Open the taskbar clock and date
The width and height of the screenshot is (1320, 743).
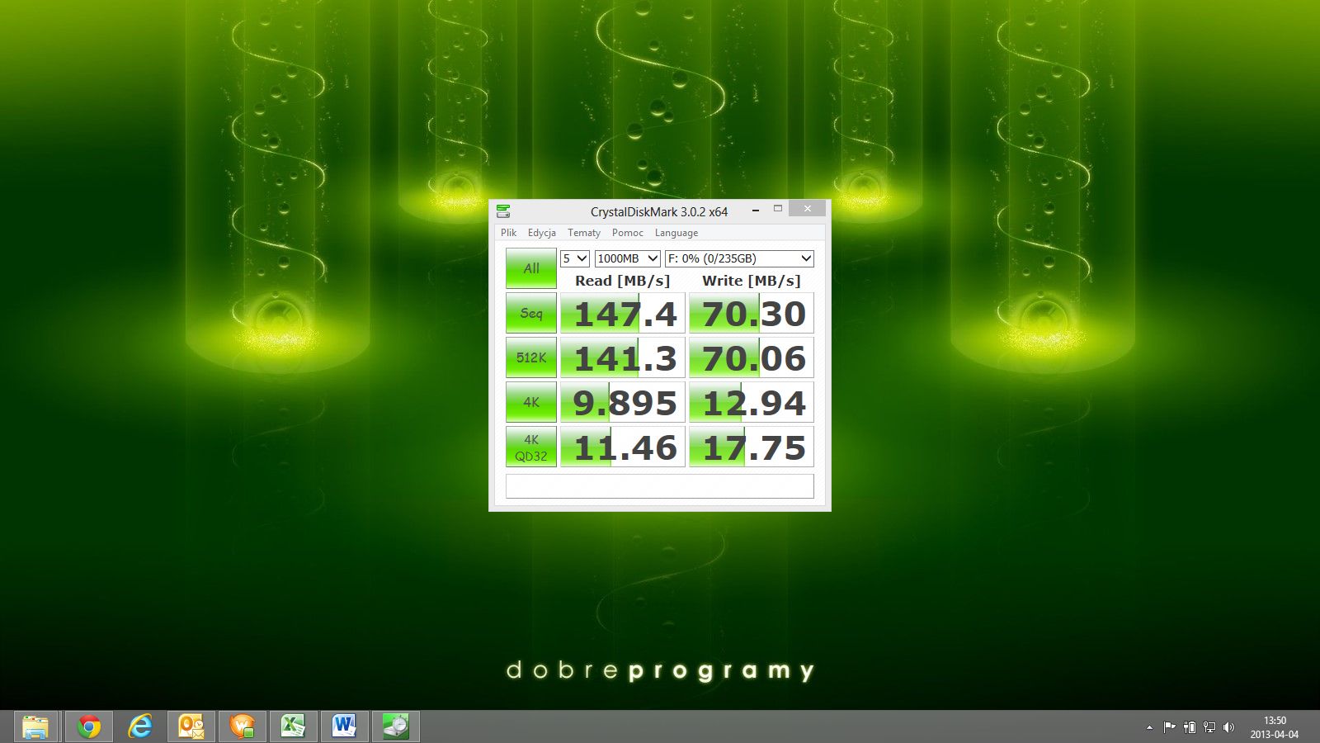click(1275, 727)
